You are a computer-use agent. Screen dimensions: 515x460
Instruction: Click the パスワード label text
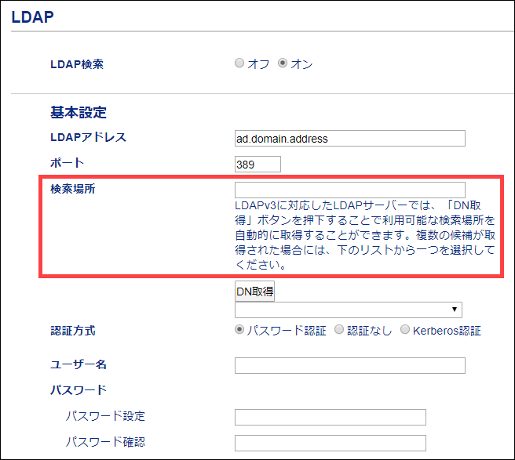coord(79,390)
